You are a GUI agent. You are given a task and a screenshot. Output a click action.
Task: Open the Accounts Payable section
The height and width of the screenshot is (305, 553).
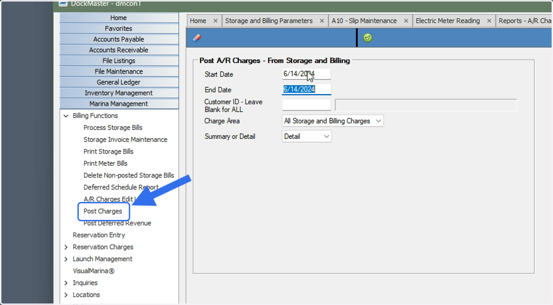click(119, 39)
